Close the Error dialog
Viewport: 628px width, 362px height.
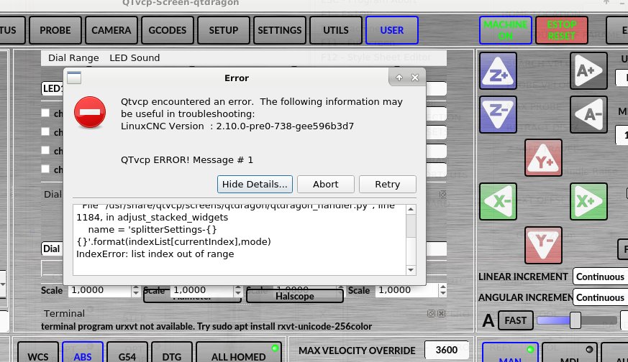[415, 78]
